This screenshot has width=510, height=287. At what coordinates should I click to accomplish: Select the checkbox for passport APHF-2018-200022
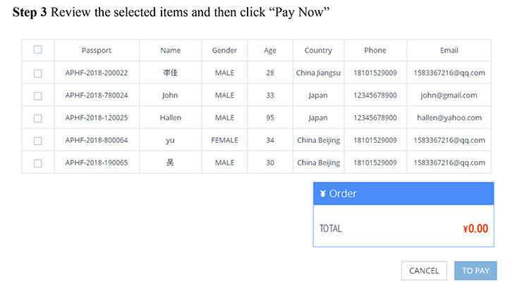38,73
